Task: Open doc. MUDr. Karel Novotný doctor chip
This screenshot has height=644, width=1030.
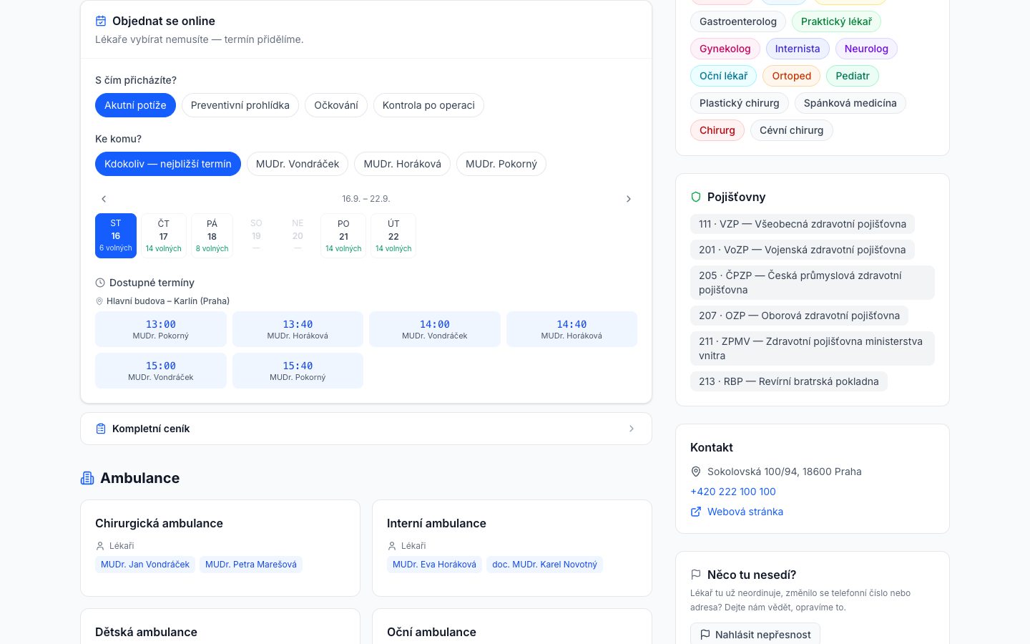Action: click(544, 565)
